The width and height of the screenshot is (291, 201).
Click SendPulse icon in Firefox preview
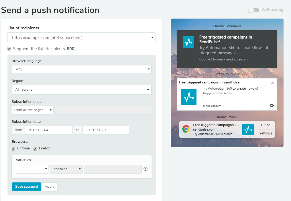[189, 97]
